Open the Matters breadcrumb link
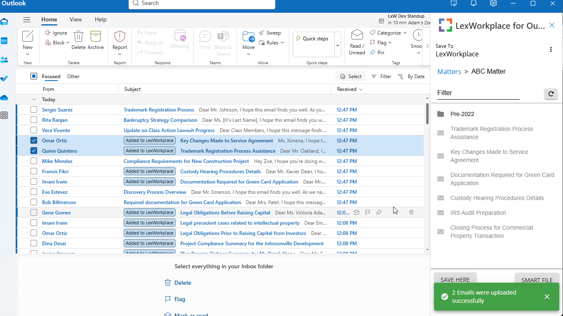The width and height of the screenshot is (563, 316). (x=449, y=71)
